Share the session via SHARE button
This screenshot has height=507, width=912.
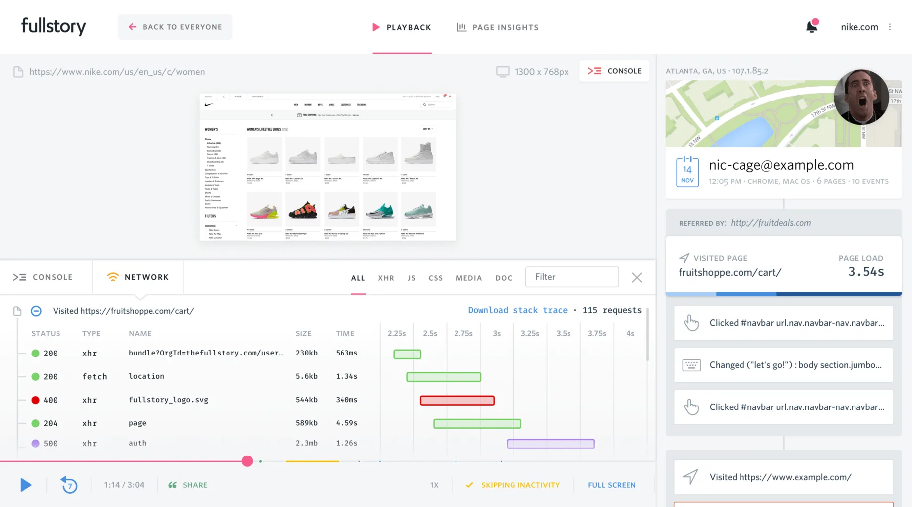click(x=187, y=485)
